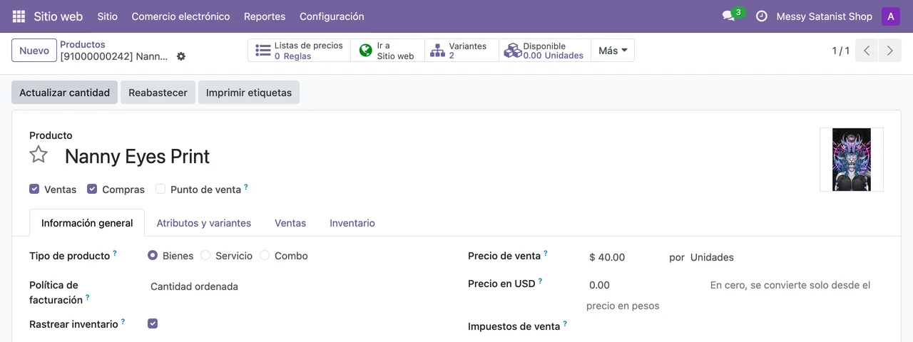Toggle the Rastrear inventario checkbox
913x342 pixels.
point(153,323)
